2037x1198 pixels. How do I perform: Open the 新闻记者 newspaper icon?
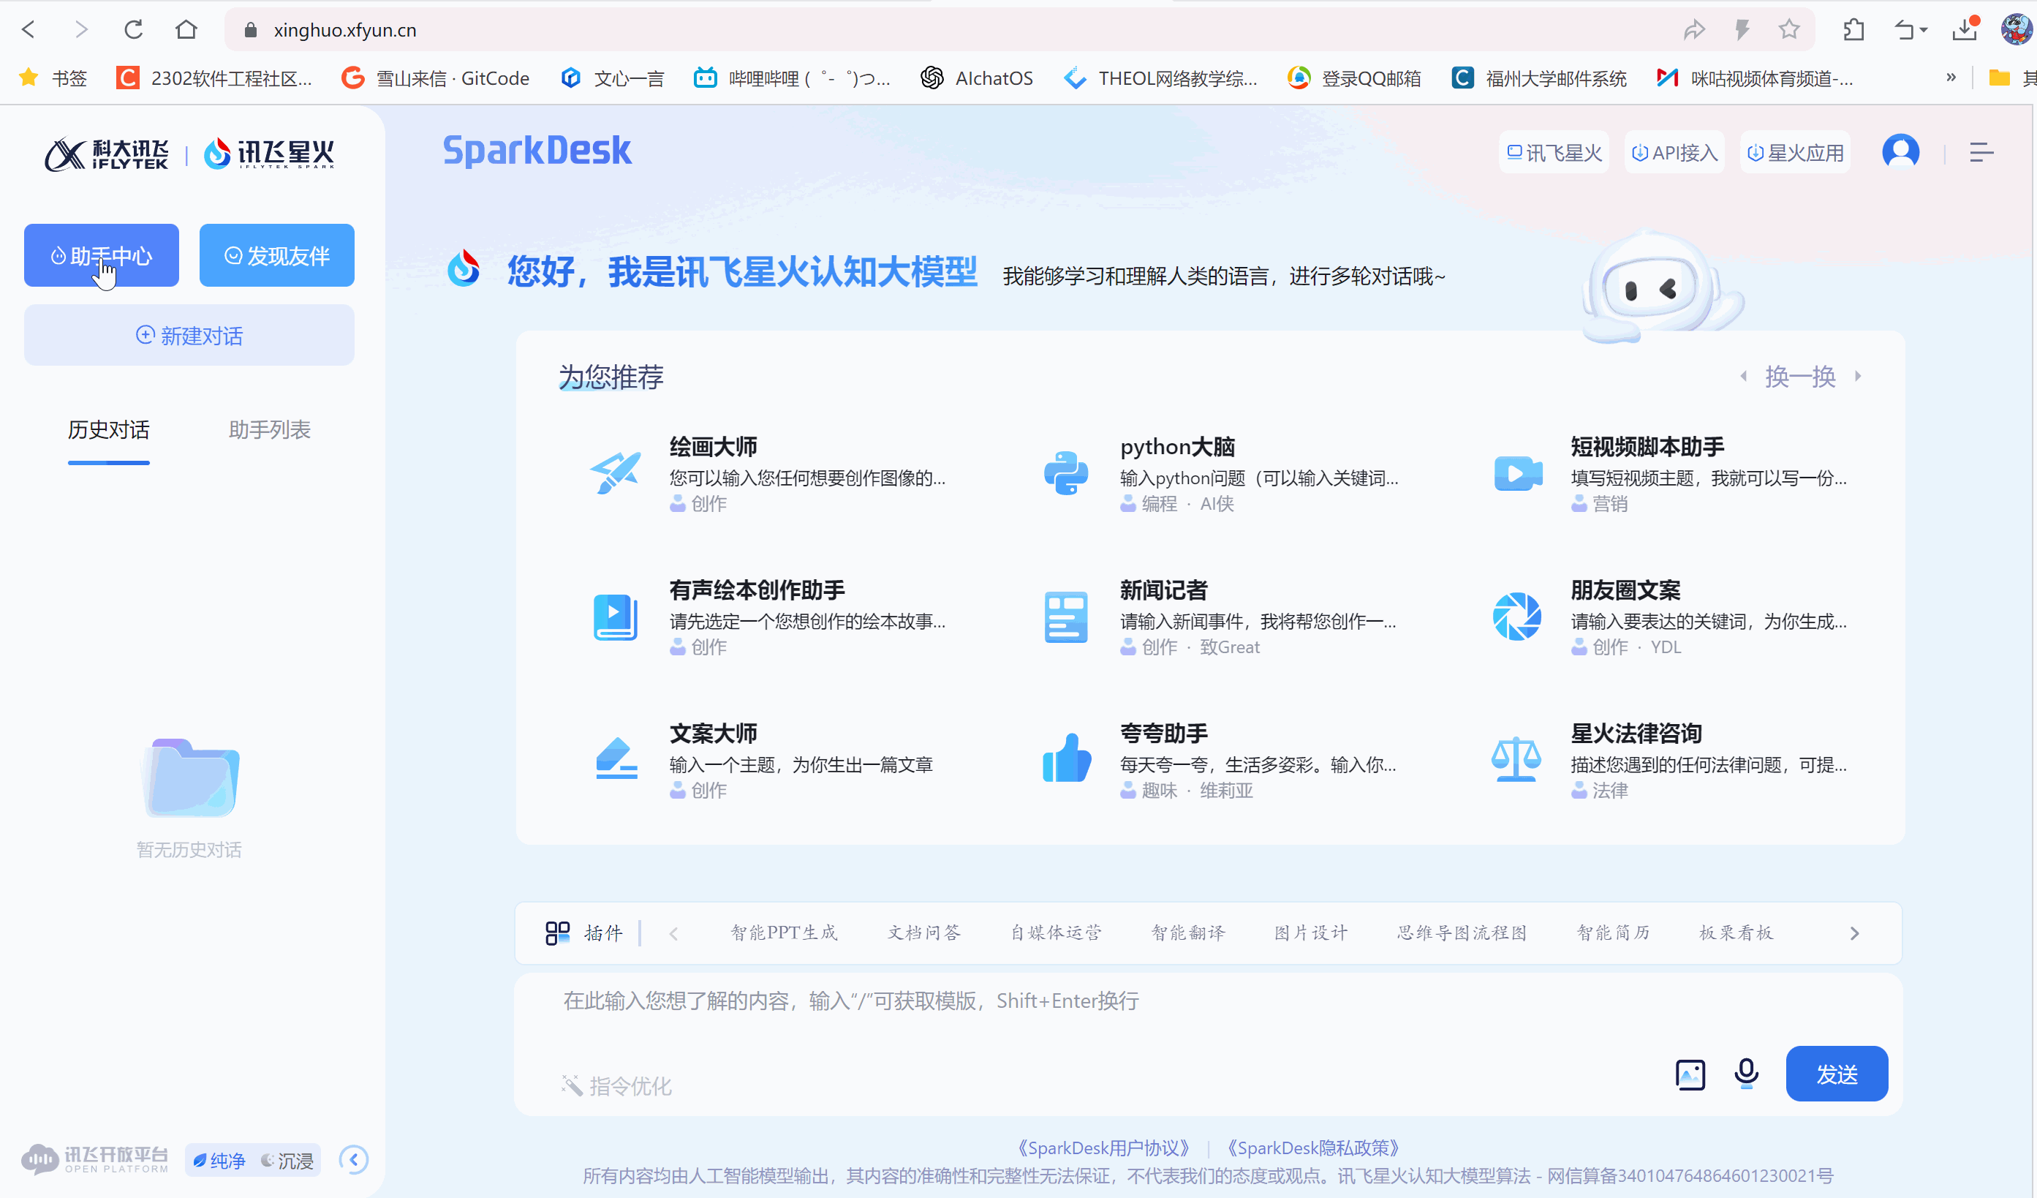[x=1066, y=617]
